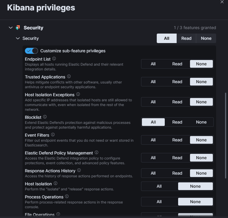
Task: Click Elastic Defend Policy Management info icon
Action: (97, 153)
